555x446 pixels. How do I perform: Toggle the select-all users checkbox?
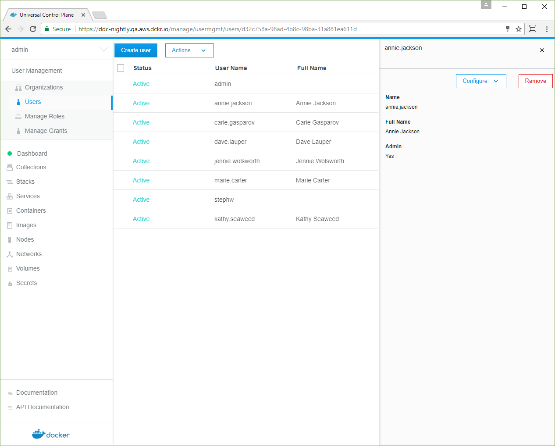coord(121,68)
